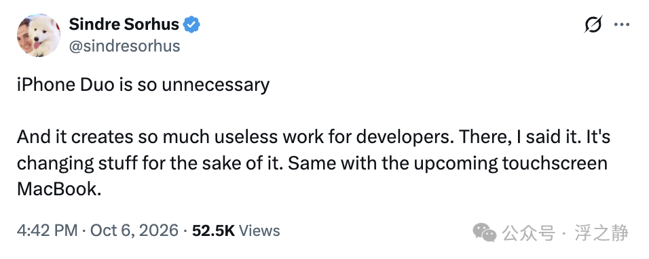Image resolution: width=649 pixels, height=259 pixels.
Task: Click the 公众号 watermark text
Action: (x=528, y=233)
